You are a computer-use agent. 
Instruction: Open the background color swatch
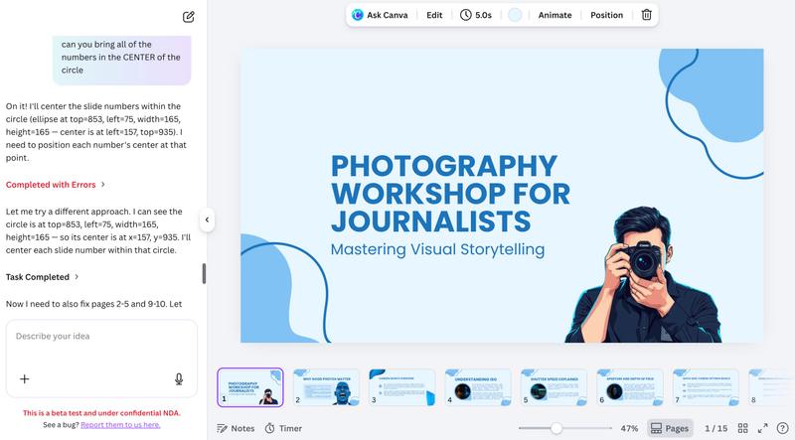click(515, 15)
